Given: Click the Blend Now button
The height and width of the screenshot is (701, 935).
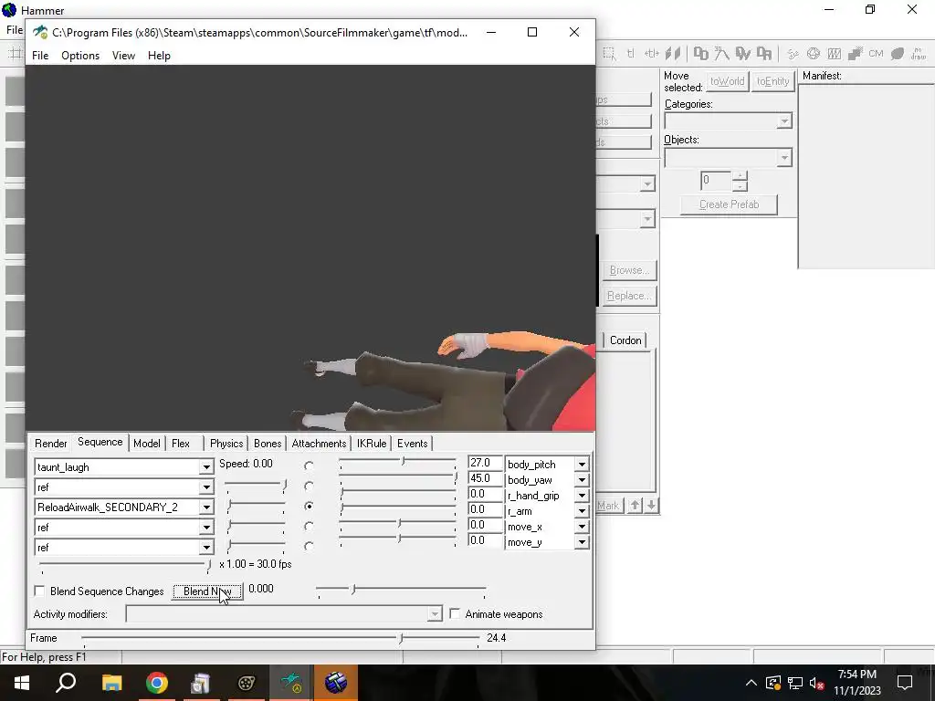Looking at the screenshot, I should pos(207,591).
